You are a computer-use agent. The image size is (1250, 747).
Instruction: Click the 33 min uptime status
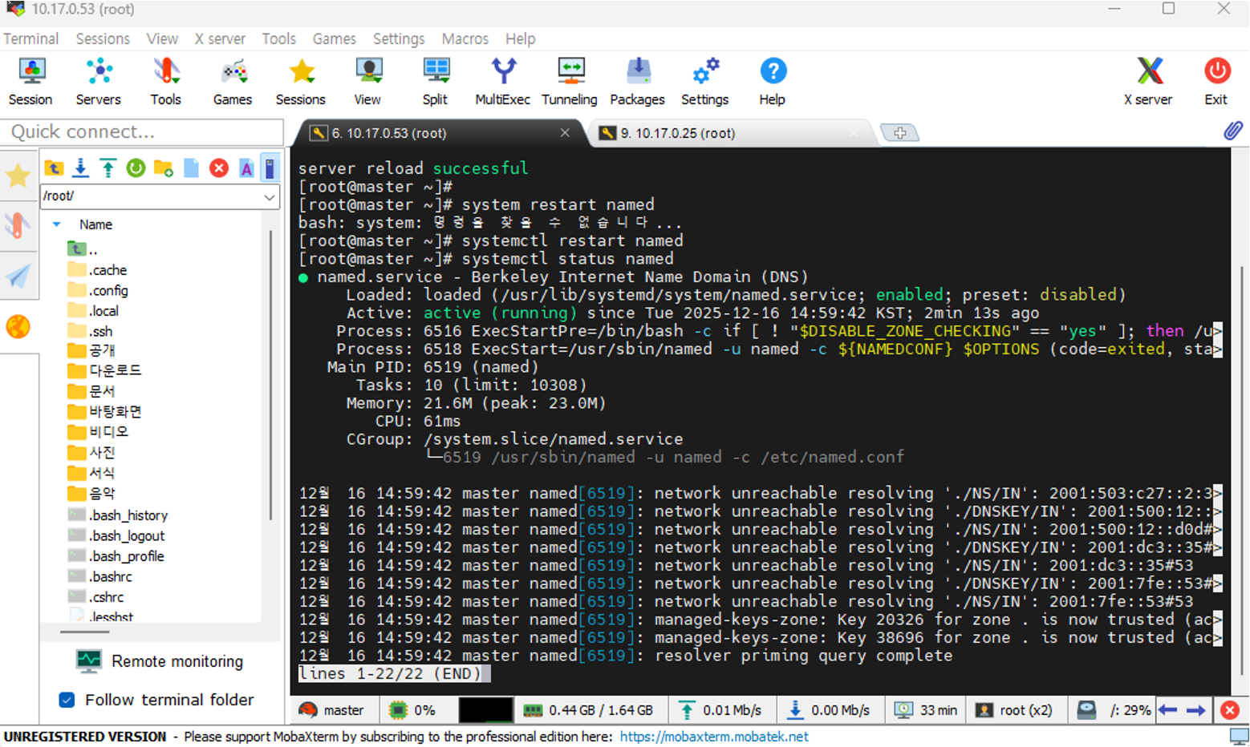(927, 710)
